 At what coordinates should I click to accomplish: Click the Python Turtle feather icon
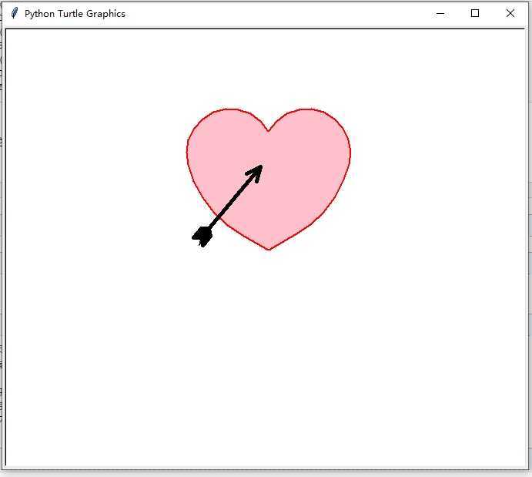[15, 13]
